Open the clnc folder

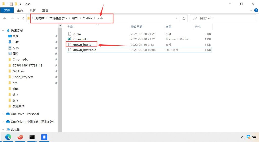coord(15,89)
